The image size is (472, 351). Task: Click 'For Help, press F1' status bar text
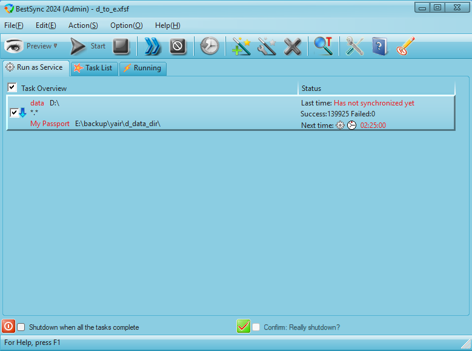[x=32, y=343]
